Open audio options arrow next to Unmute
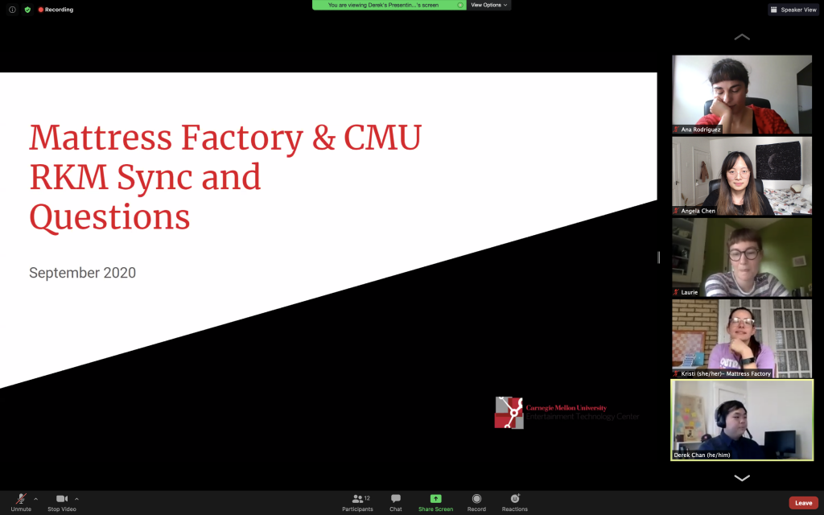Image resolution: width=824 pixels, height=515 pixels. [x=35, y=499]
